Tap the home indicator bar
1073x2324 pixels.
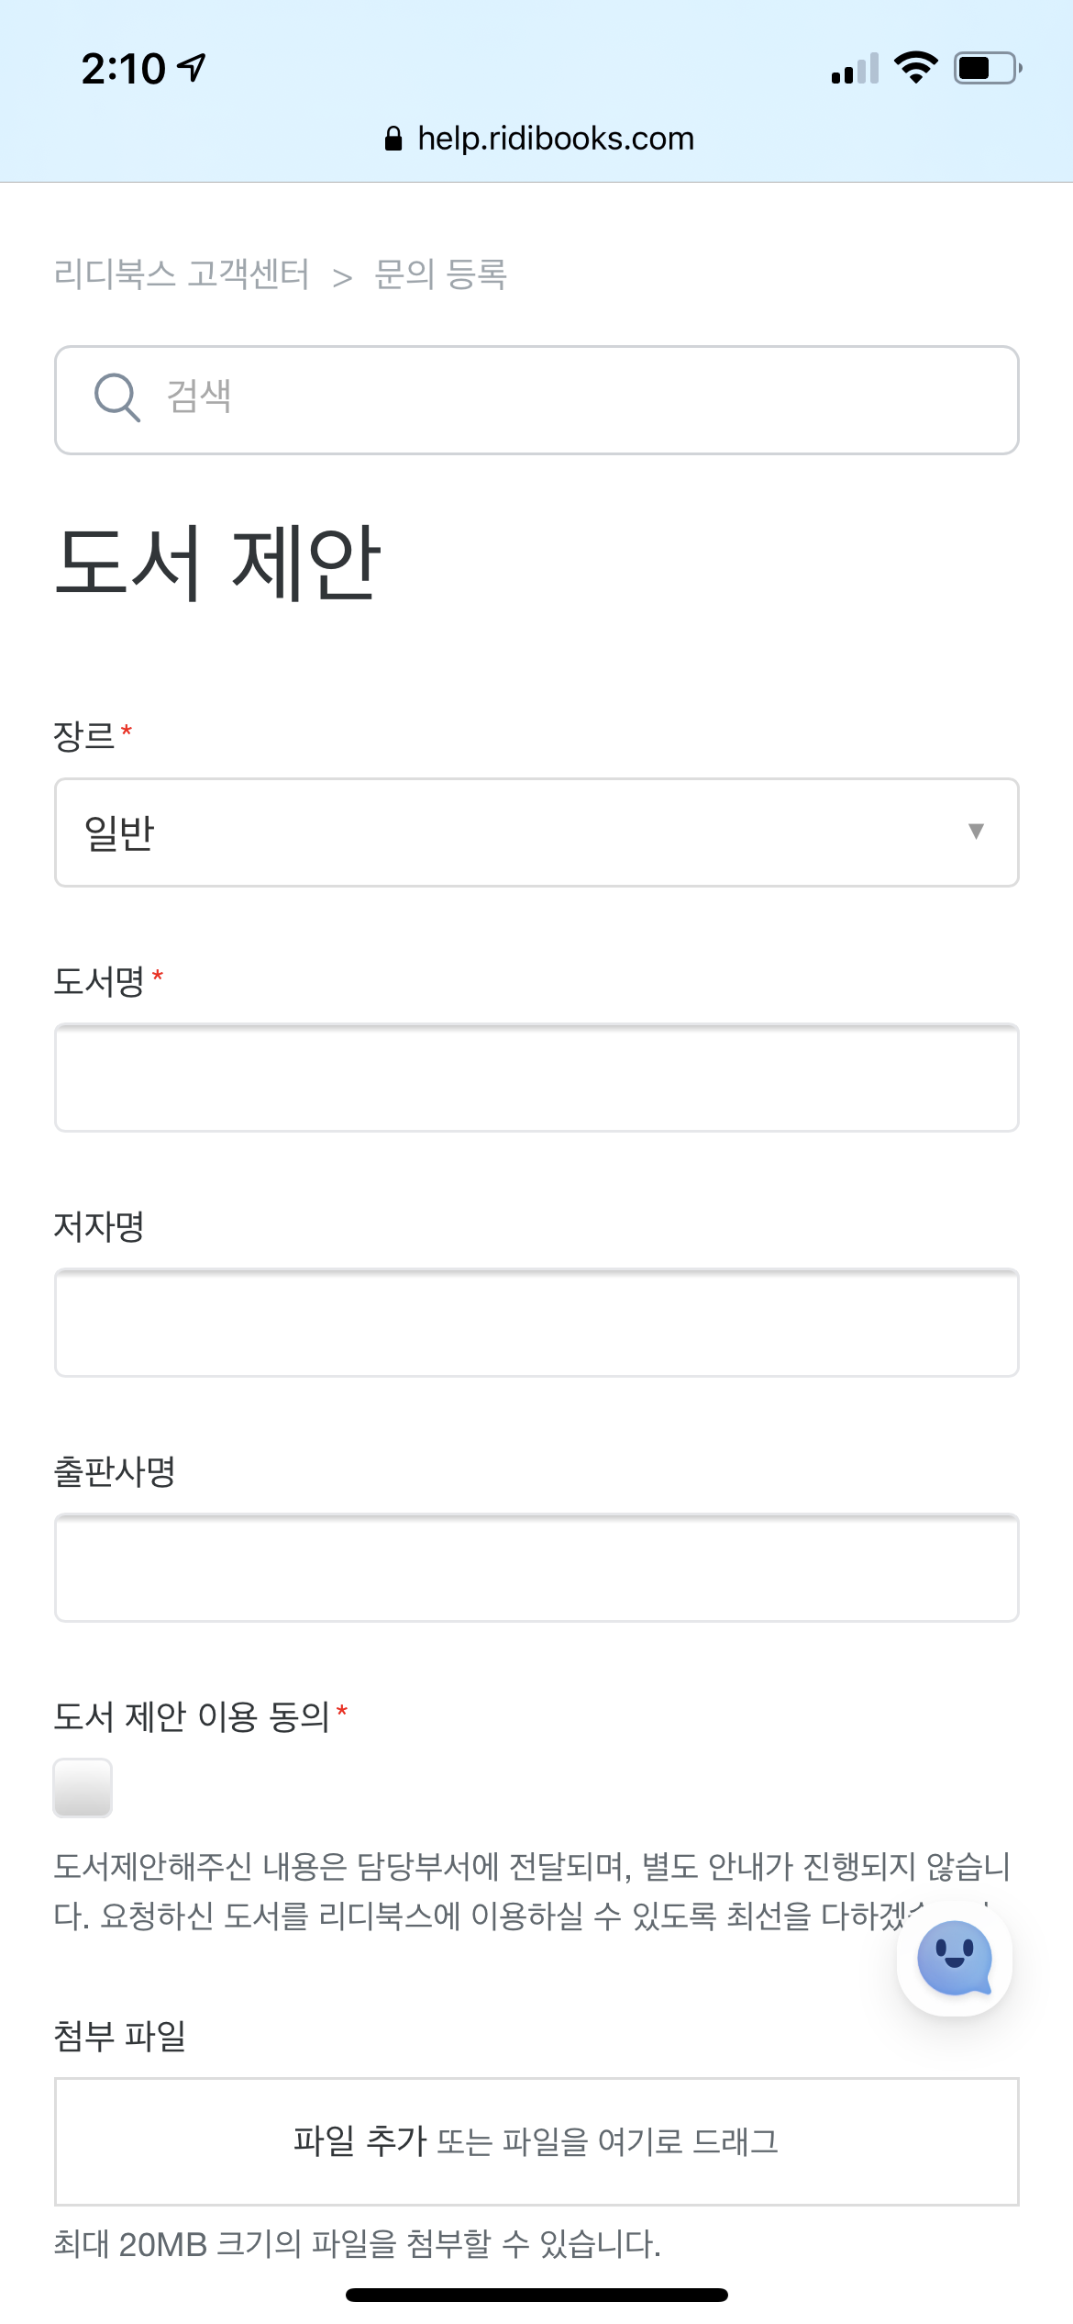(536, 2295)
